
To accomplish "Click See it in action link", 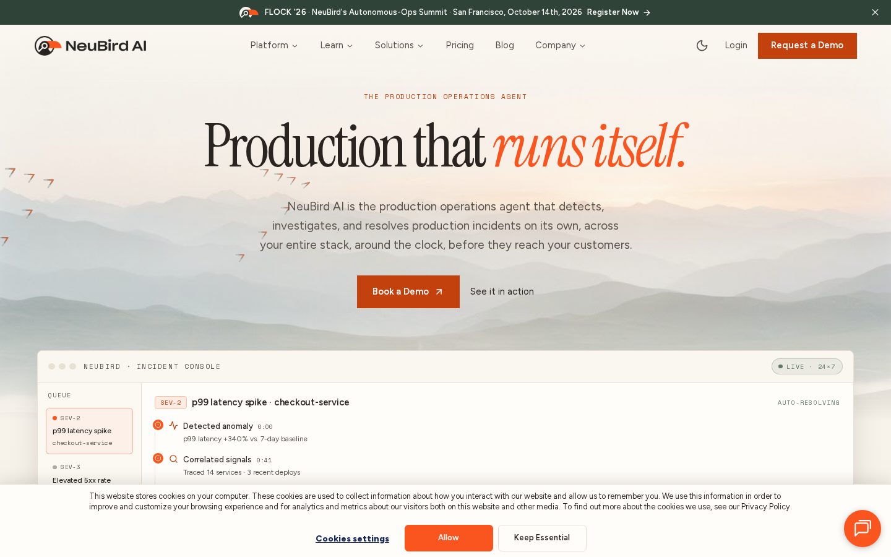I will click(x=502, y=291).
